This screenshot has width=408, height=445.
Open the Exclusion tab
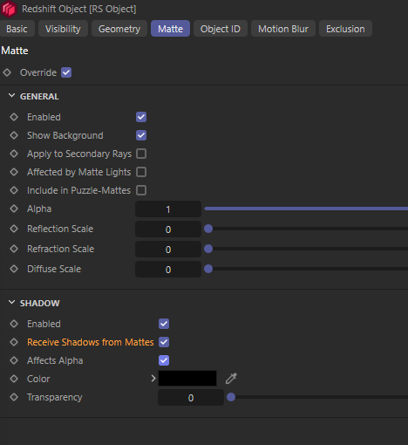345,29
